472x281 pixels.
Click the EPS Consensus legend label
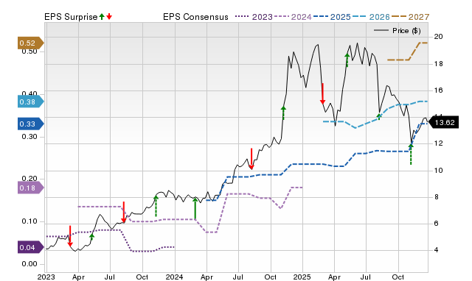click(x=195, y=17)
